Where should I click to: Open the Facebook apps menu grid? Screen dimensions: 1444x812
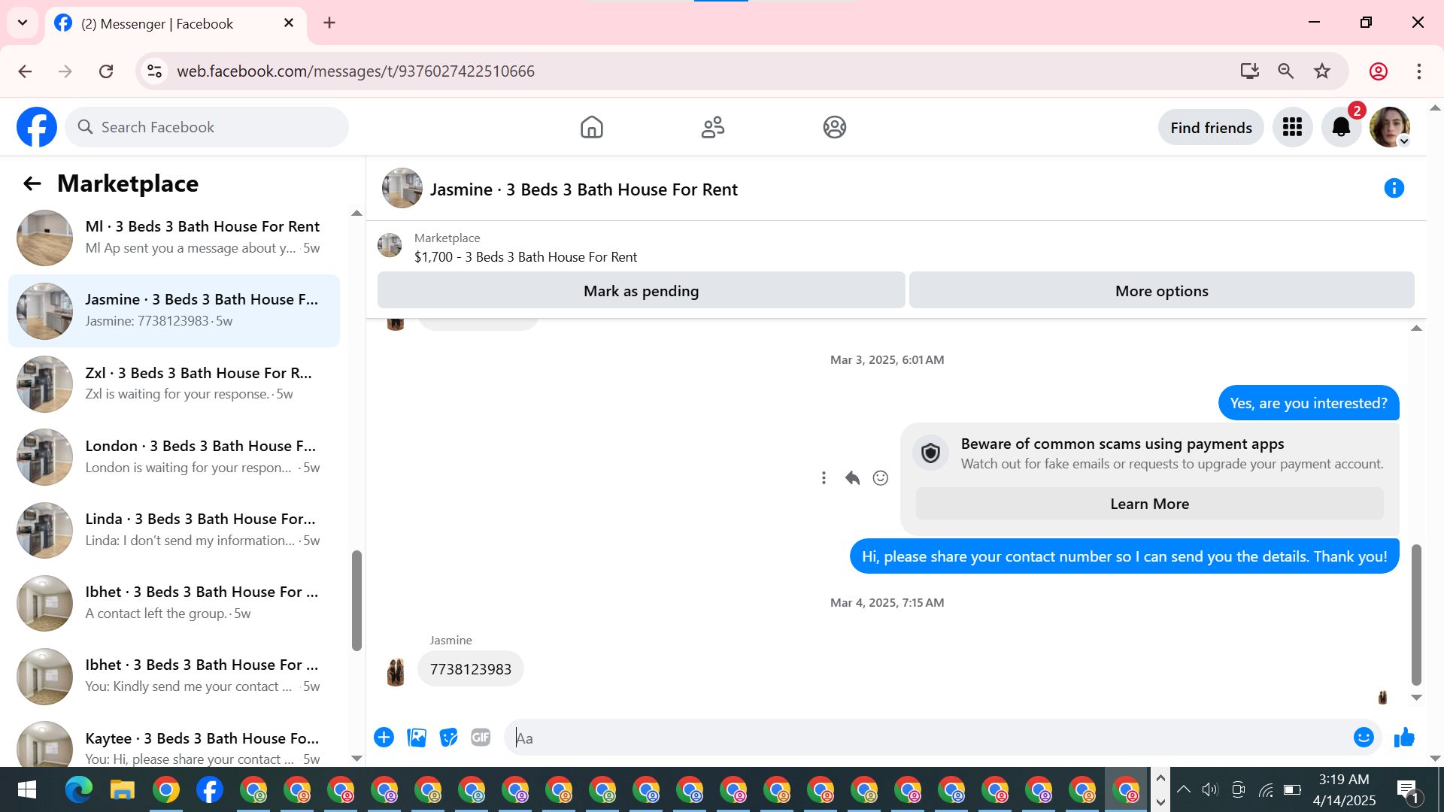coord(1292,127)
